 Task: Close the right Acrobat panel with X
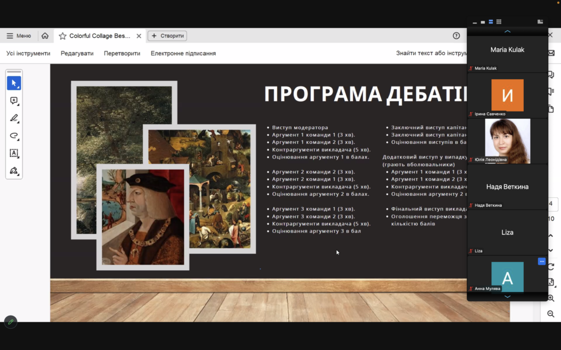coord(551,35)
